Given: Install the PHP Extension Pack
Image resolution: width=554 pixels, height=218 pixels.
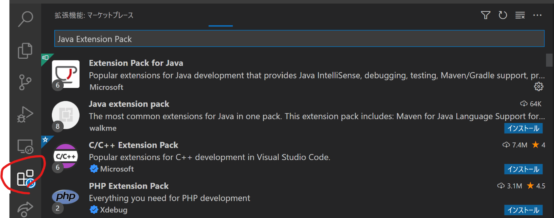Looking at the screenshot, I should [523, 210].
